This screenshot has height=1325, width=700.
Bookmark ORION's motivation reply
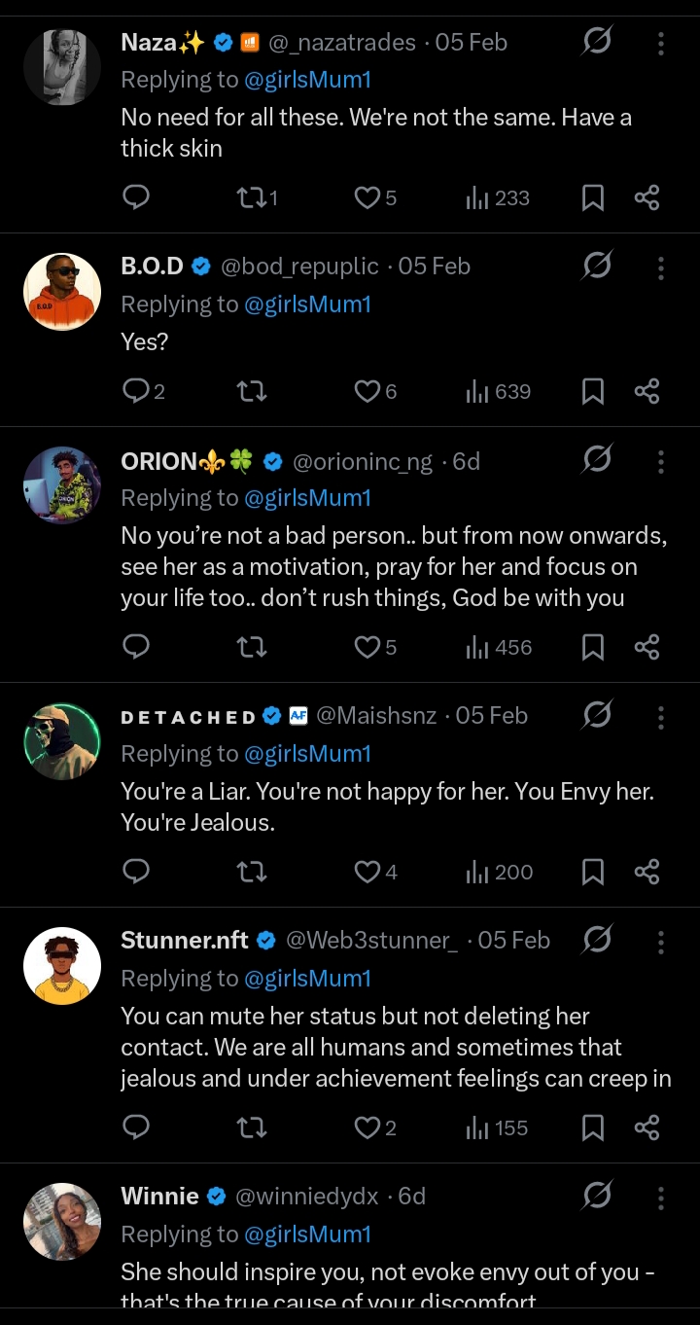[x=592, y=647]
